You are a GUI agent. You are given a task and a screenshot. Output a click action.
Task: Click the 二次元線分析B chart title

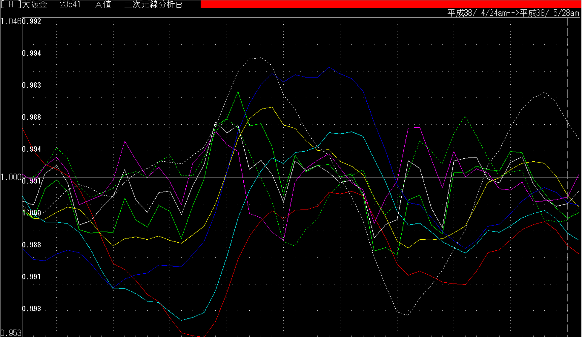tap(153, 5)
